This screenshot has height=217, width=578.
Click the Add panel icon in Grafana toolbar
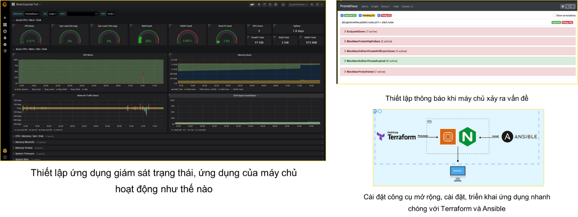click(252, 5)
